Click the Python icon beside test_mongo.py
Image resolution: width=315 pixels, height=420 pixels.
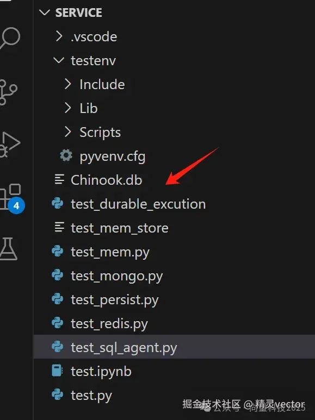click(x=58, y=275)
